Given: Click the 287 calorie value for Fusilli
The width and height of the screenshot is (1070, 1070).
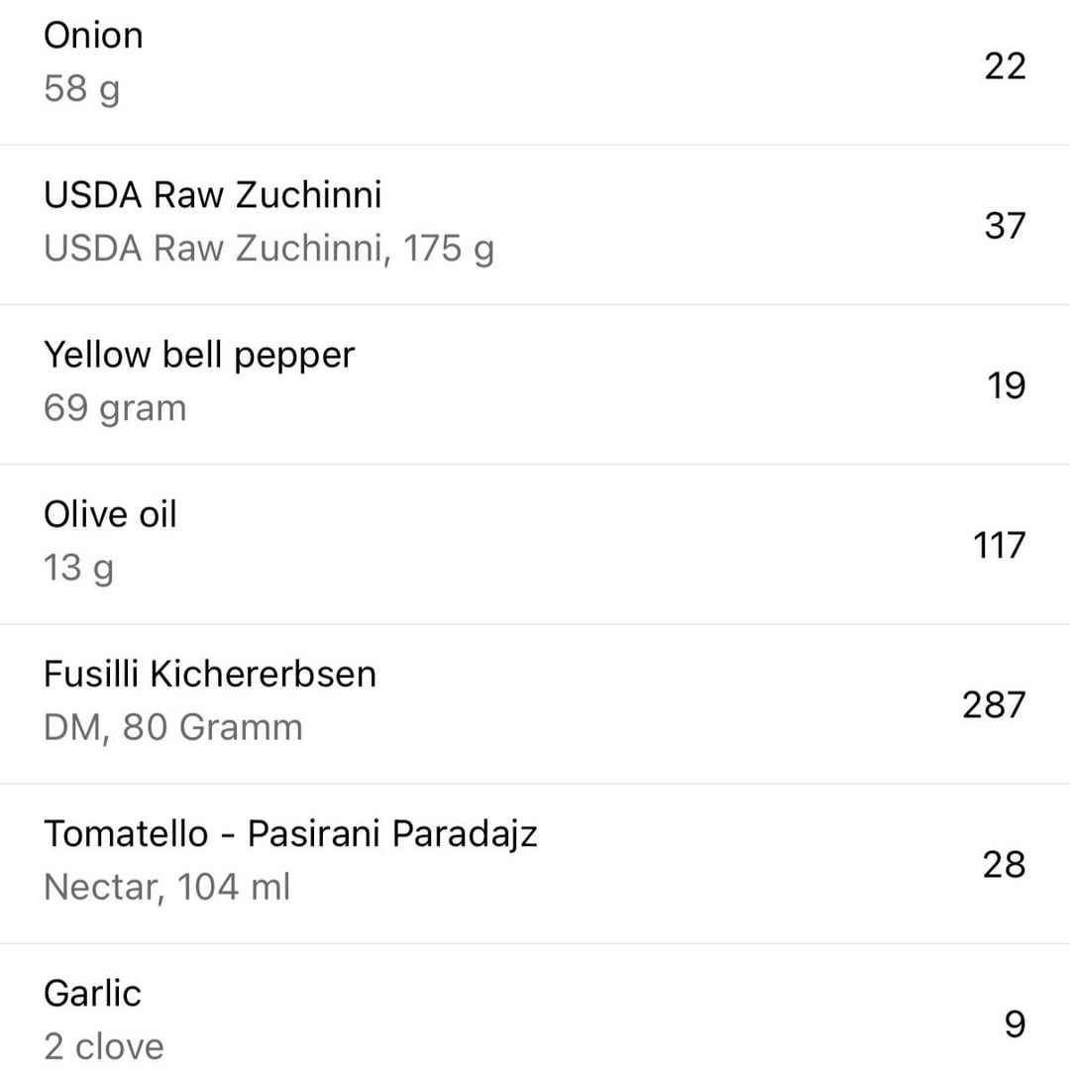Looking at the screenshot, I should pyautogui.click(x=994, y=704).
